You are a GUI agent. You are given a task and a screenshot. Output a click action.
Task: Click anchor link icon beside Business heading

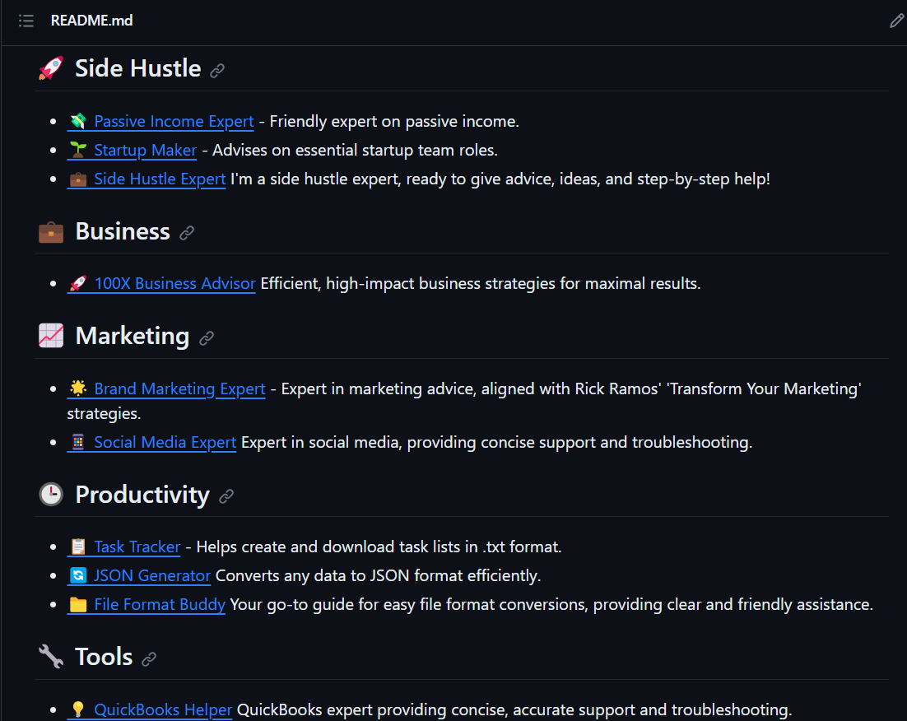(x=187, y=234)
